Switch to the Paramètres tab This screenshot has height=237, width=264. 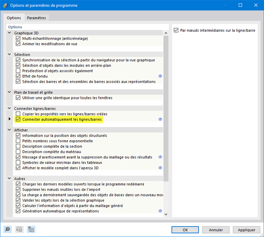tap(36, 18)
